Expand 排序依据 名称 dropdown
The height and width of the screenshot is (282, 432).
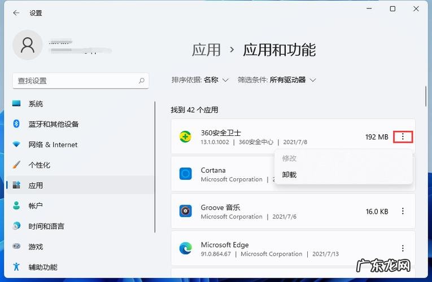pos(200,80)
